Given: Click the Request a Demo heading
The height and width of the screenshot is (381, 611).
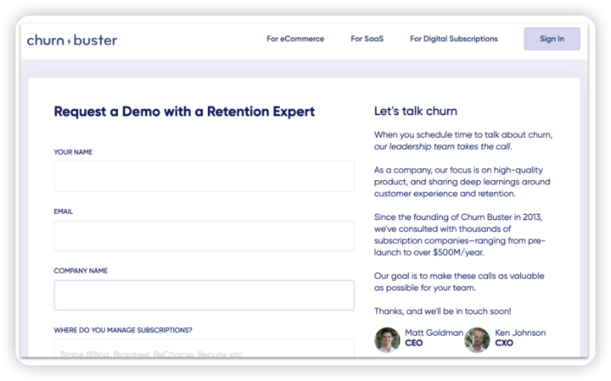Looking at the screenshot, I should click(x=184, y=112).
